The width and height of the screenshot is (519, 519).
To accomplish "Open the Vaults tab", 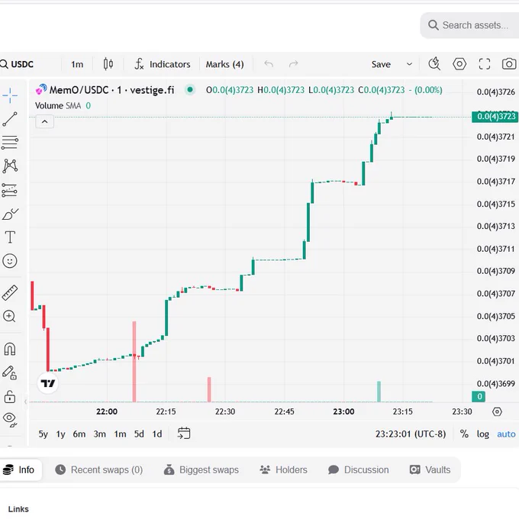I will pos(430,469).
